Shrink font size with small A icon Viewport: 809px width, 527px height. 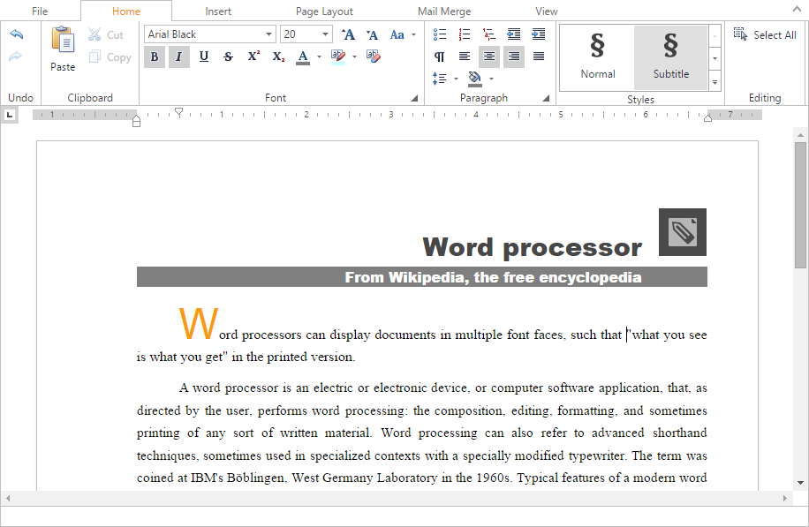point(372,34)
